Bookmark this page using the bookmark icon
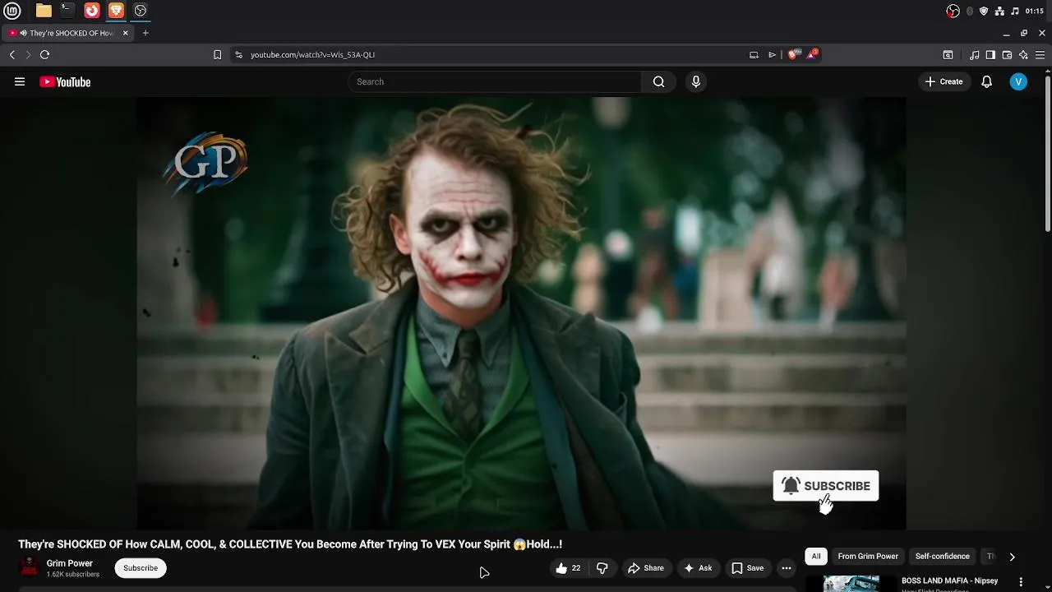Viewport: 1052px width, 592px height. point(217,54)
